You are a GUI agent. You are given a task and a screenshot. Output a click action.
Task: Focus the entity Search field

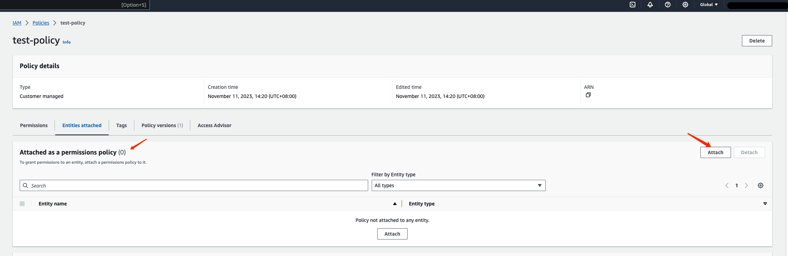tap(194, 185)
